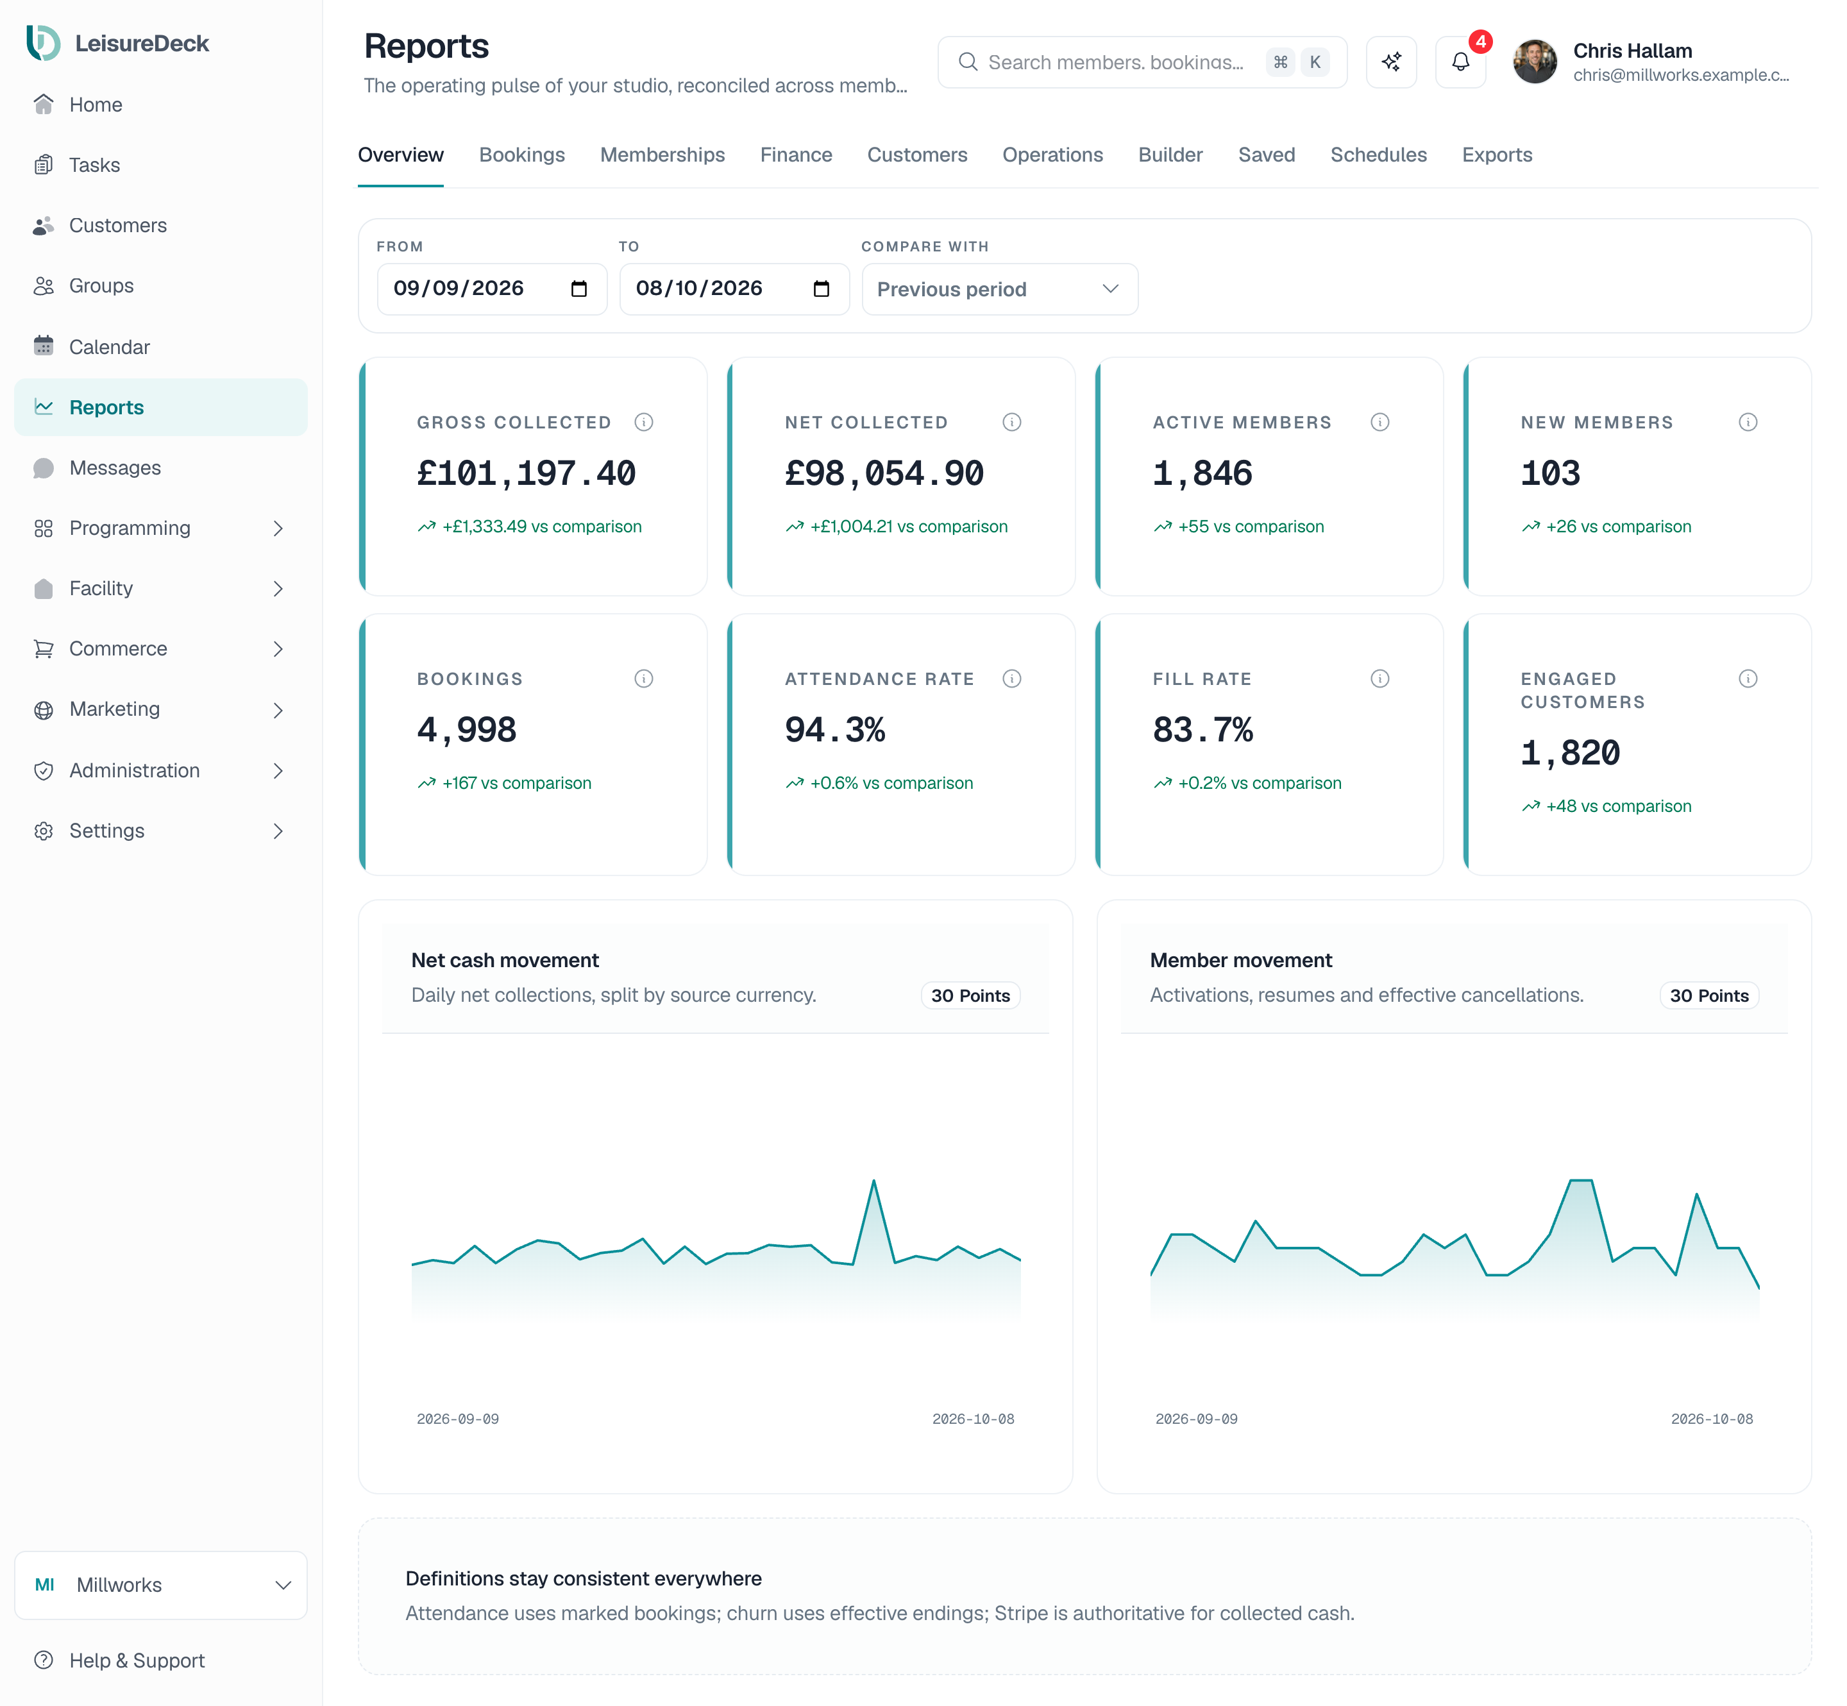Open the To date calendar picker icon
Viewport: 1847px width, 1706px height.
(821, 289)
